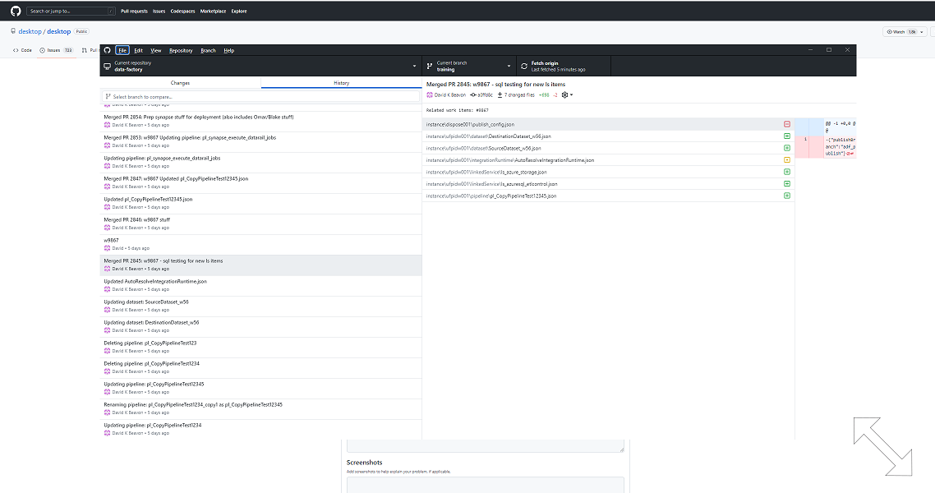Image resolution: width=935 pixels, height=493 pixels.
Task: Click the Search or jump to field
Action: tap(71, 11)
